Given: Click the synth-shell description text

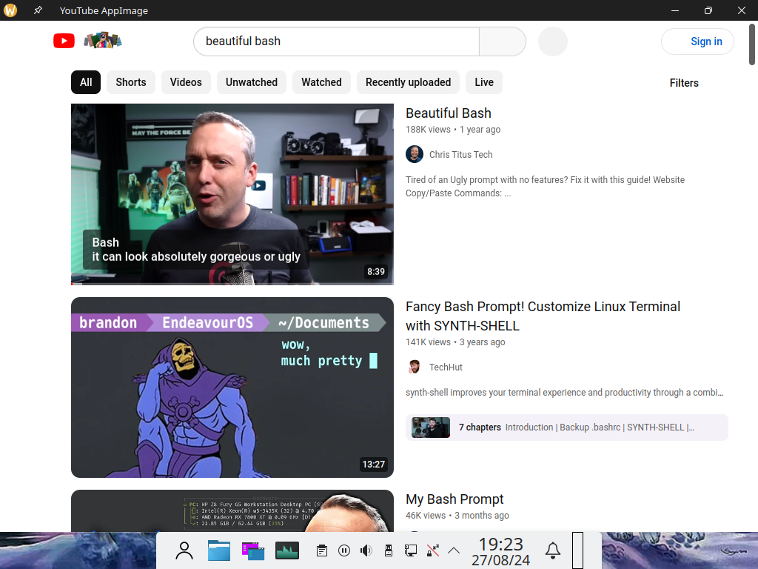Looking at the screenshot, I should pos(565,393).
